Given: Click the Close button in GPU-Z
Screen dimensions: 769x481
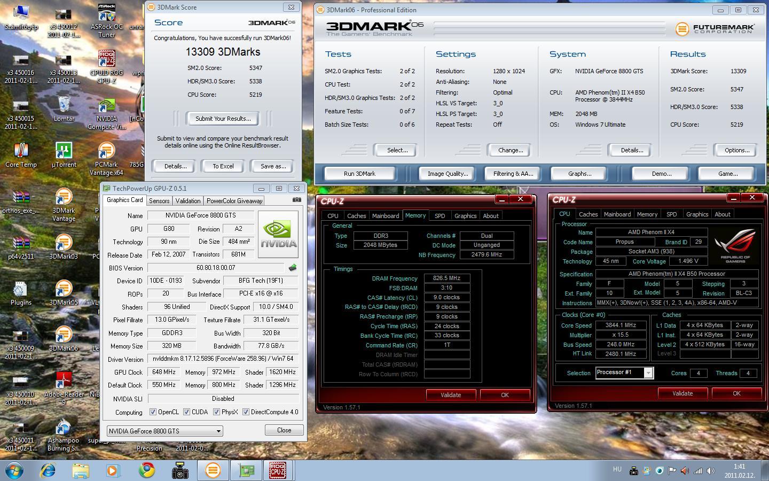Looking at the screenshot, I should pos(284,430).
